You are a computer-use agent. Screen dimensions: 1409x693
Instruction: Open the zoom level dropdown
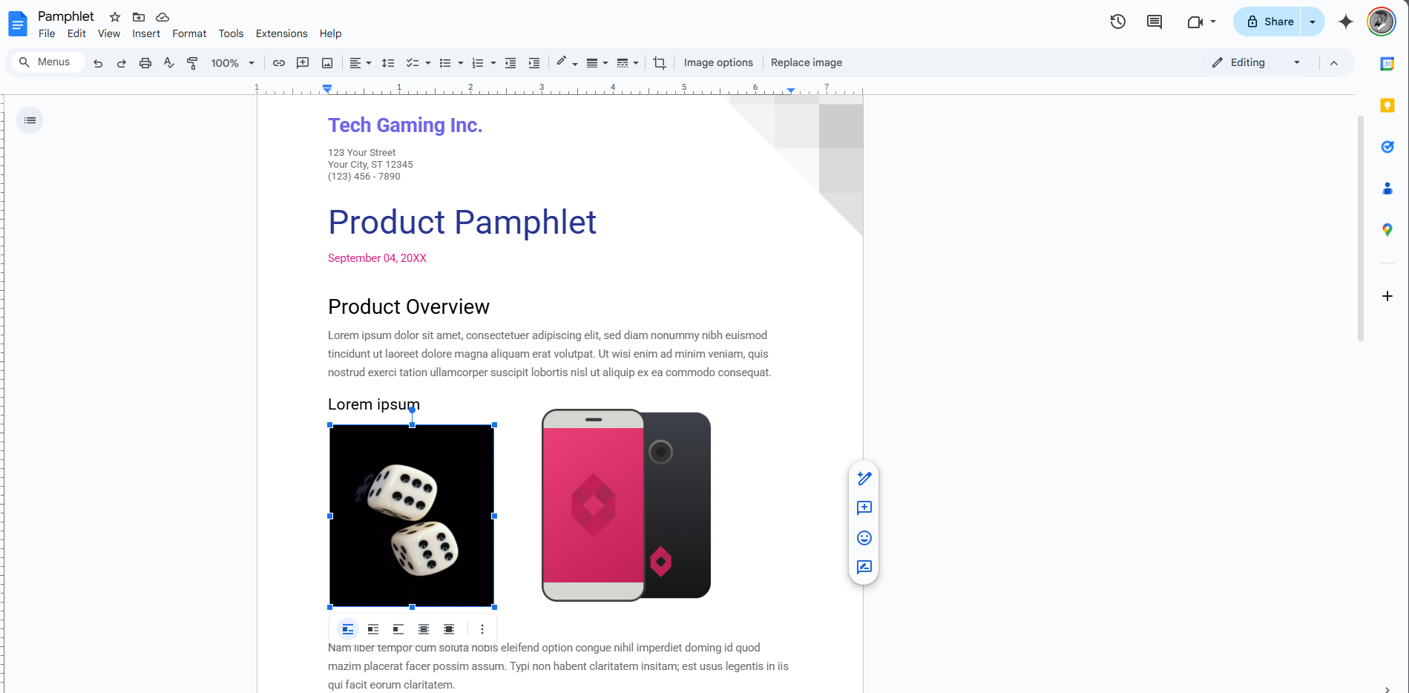(x=251, y=62)
